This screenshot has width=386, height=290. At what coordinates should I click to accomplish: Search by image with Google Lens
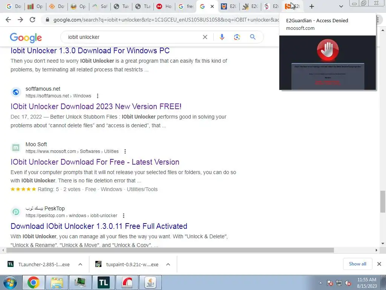point(237,37)
